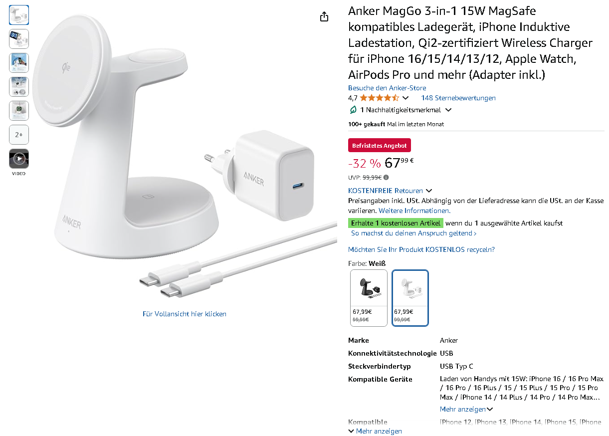Expand the Nachhaltigkeitsmerkmal dropdown

[448, 110]
